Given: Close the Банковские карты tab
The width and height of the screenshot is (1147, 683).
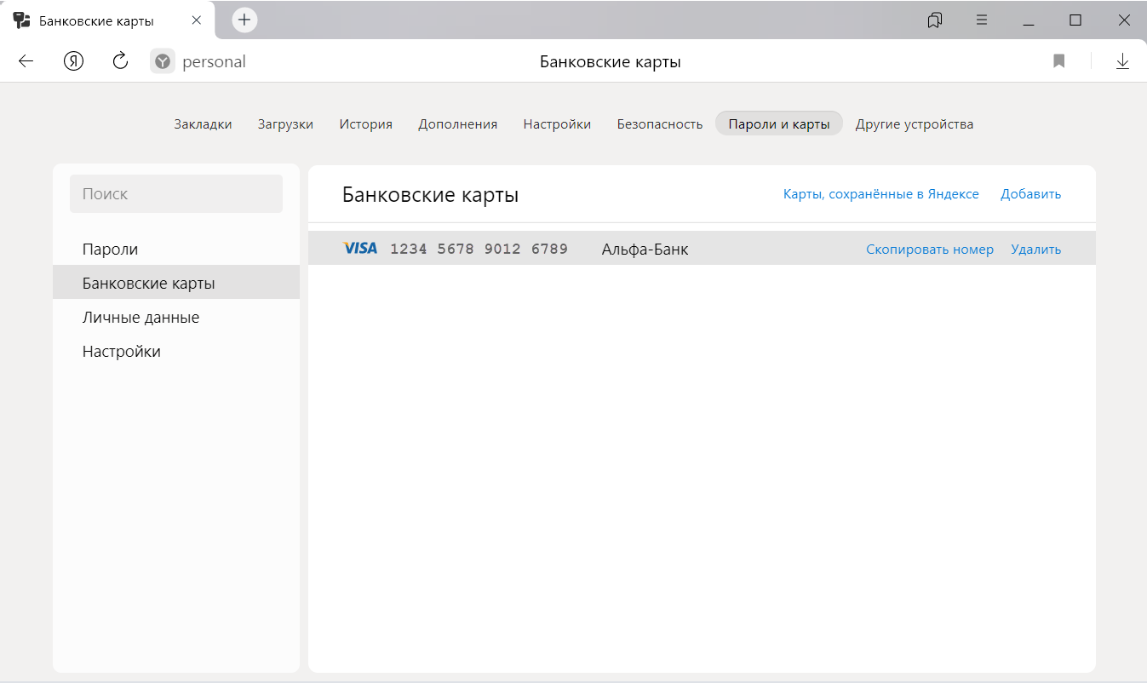Looking at the screenshot, I should 197,20.
